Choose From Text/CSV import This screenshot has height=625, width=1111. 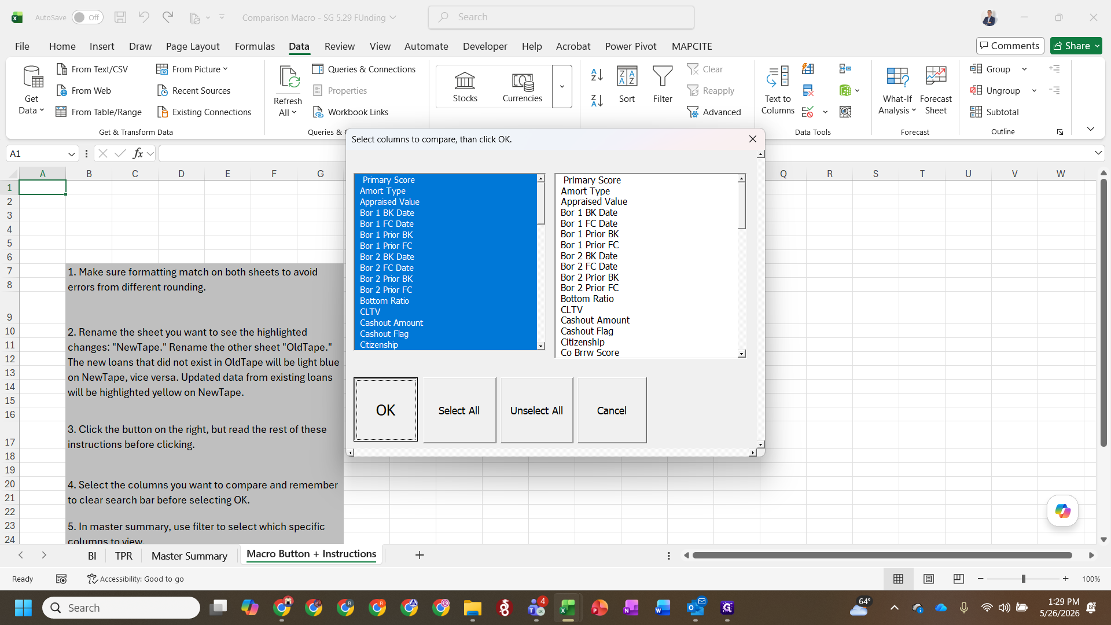click(x=93, y=69)
